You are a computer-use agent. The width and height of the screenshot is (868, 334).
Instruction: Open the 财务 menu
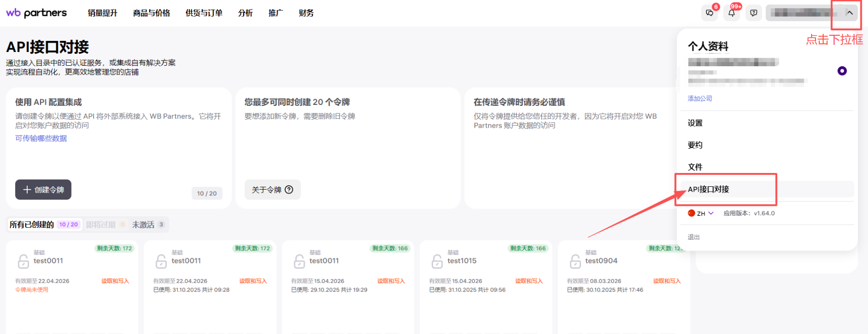pos(306,13)
